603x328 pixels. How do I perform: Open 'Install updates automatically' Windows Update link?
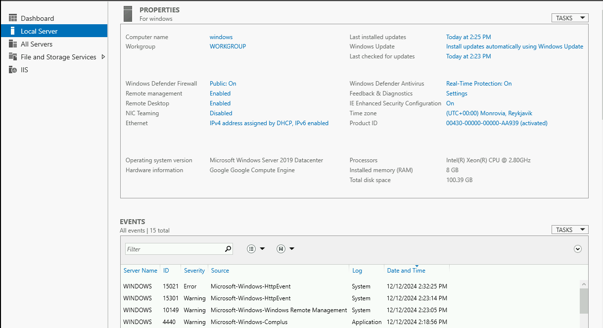(514, 47)
